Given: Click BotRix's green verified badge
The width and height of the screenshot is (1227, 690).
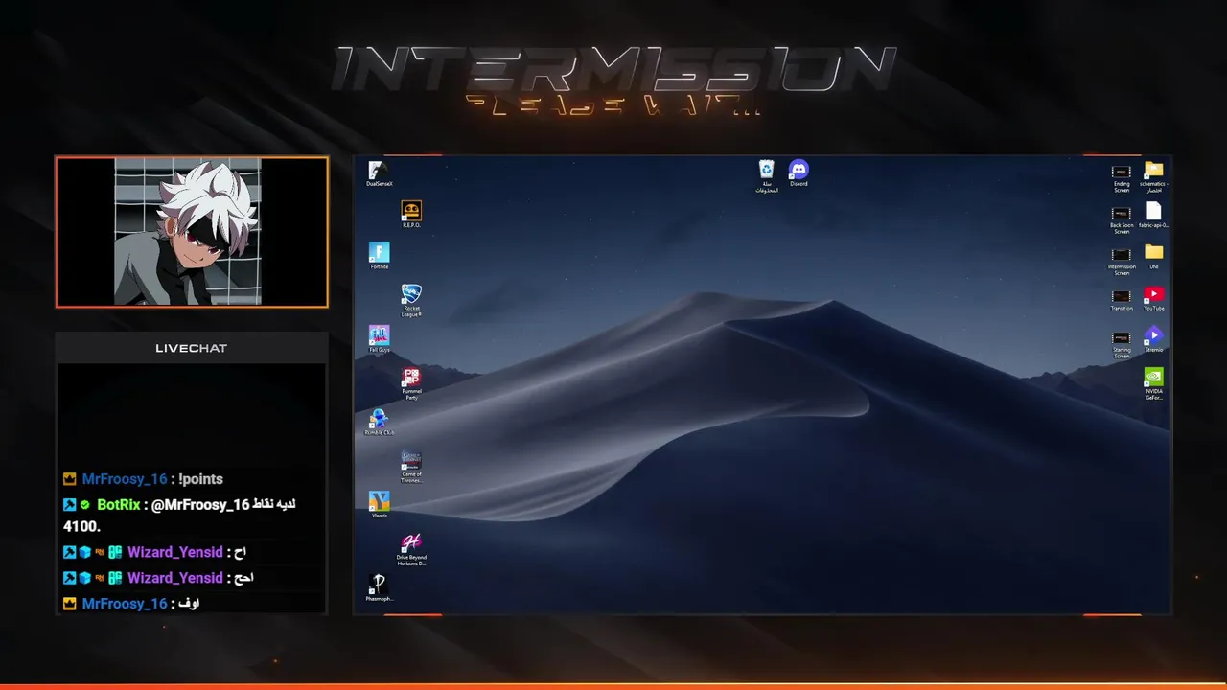Looking at the screenshot, I should pos(85,504).
